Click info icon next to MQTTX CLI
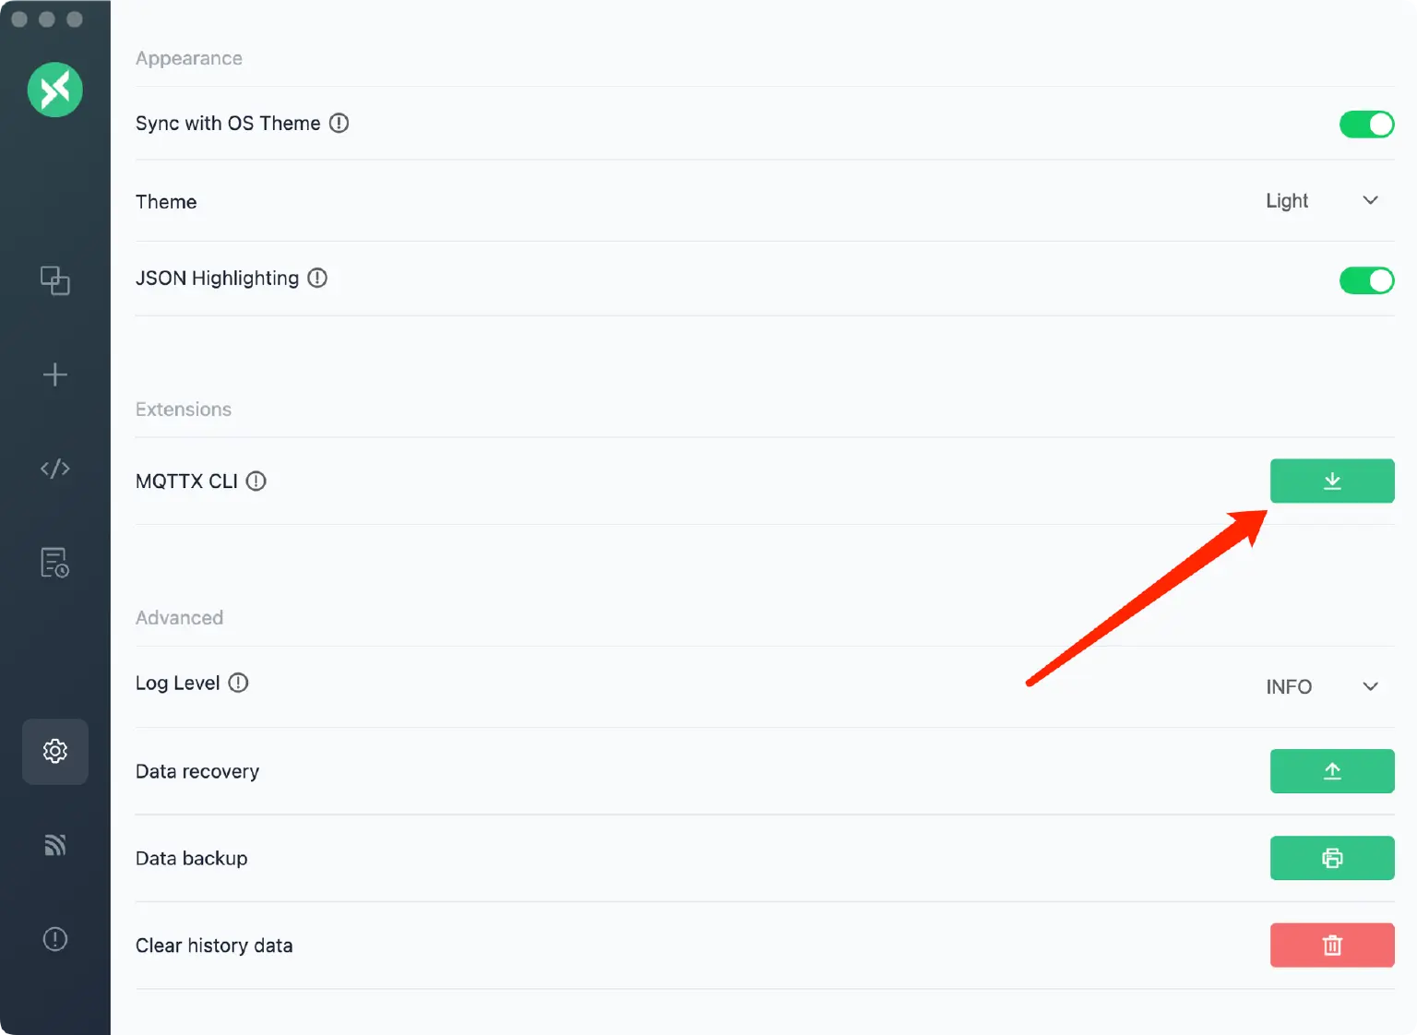This screenshot has width=1417, height=1035. pyautogui.click(x=256, y=481)
